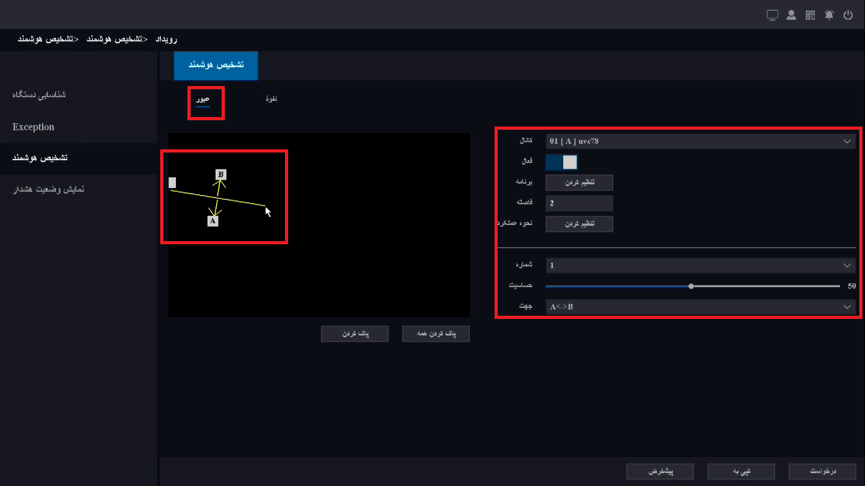Click the حساسیت label
865x486 pixels.
click(521, 286)
